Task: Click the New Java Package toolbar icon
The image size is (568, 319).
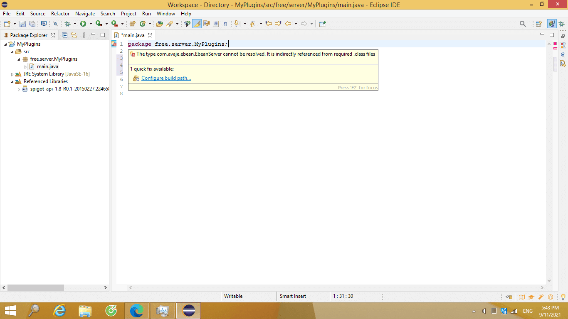Action: pyautogui.click(x=133, y=24)
